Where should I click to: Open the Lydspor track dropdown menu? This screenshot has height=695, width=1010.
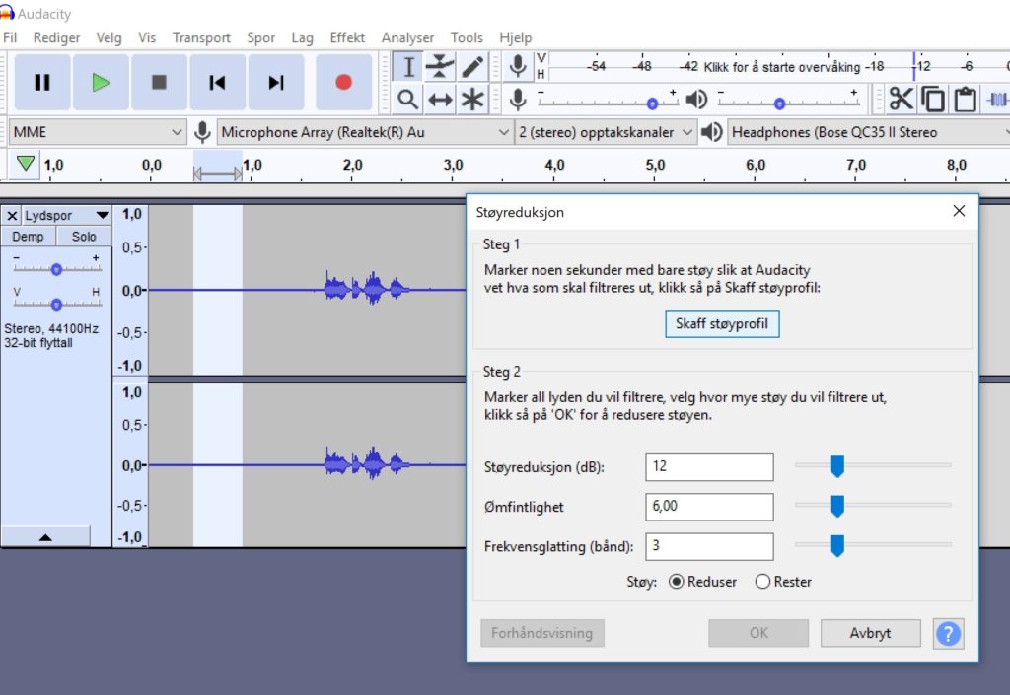click(x=66, y=216)
